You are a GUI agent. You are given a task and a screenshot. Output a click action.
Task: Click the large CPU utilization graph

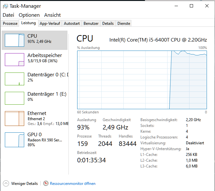[x=142, y=80]
